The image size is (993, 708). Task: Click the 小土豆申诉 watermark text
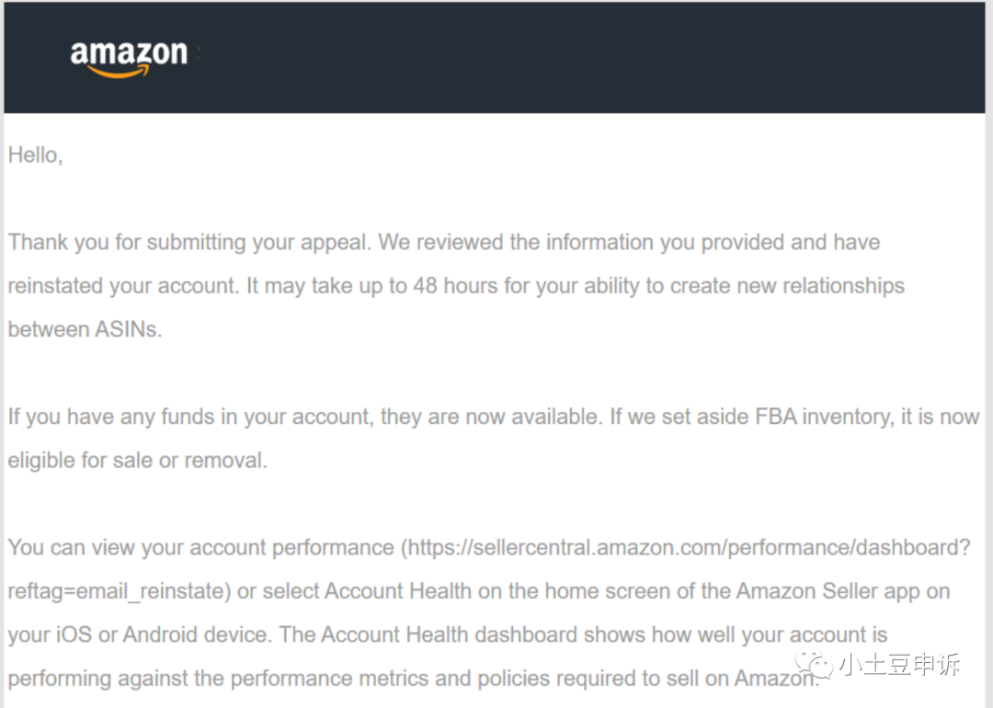[x=899, y=664]
